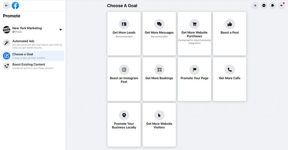The height and width of the screenshot is (150, 288).
Task: Click the shopping cart Website Purchases icon
Action: (x=195, y=24)
